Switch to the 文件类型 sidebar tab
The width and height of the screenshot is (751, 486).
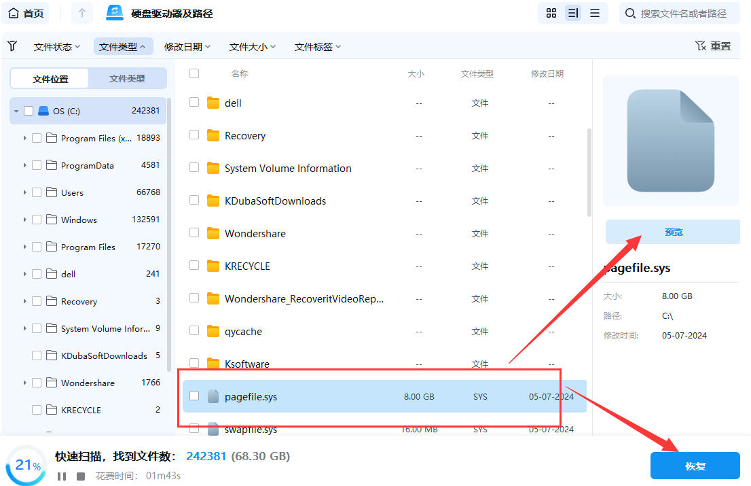pos(127,78)
